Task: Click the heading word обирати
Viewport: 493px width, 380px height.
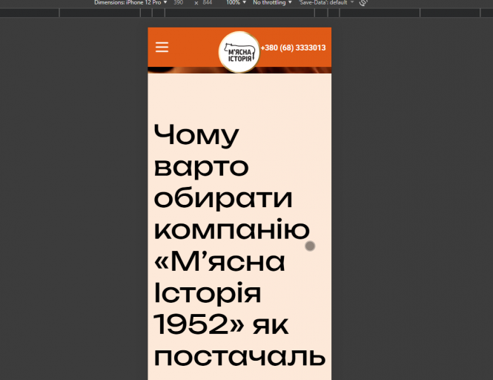Action: pos(223,197)
